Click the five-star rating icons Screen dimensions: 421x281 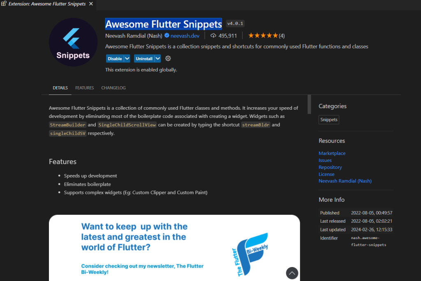pos(263,35)
